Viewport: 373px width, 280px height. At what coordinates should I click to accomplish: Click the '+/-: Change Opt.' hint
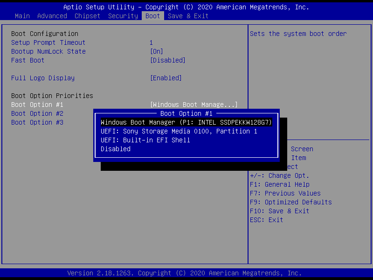[x=279, y=176]
